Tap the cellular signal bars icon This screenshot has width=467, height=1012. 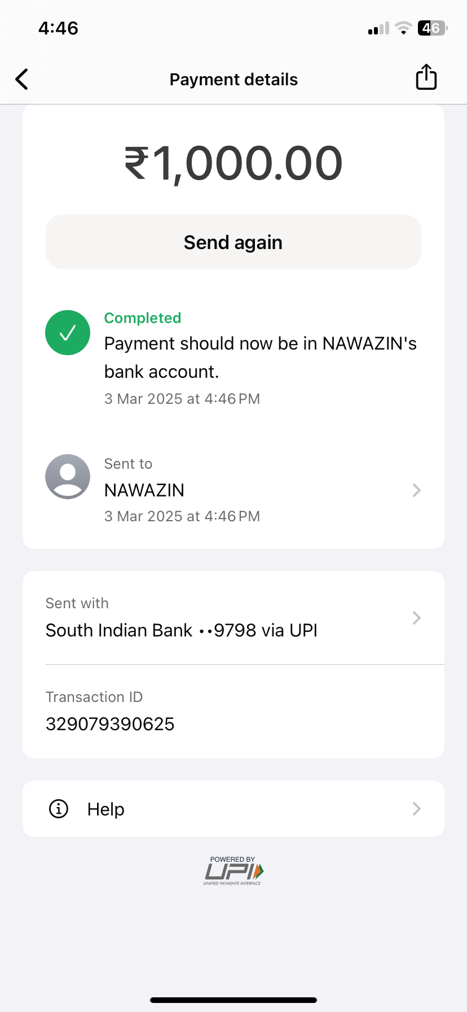point(378,28)
